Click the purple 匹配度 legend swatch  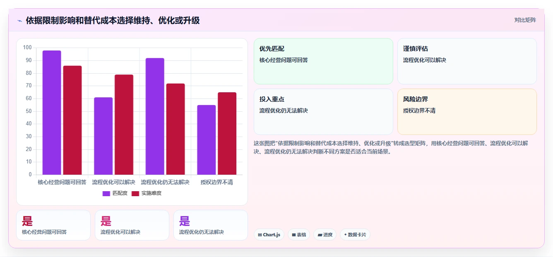click(106, 193)
